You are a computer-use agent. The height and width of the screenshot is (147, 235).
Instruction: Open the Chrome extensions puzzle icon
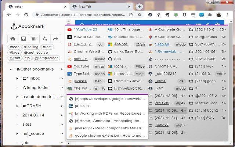click(x=210, y=15)
